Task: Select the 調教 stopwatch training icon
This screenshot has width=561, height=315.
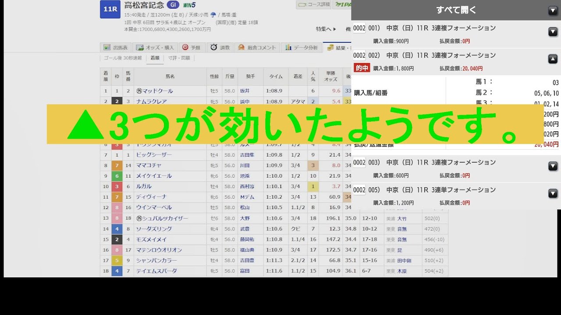Action: pyautogui.click(x=214, y=47)
